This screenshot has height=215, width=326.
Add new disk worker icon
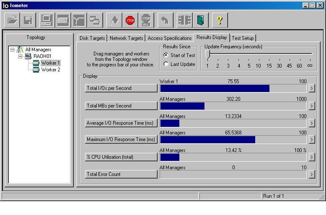click(63, 20)
